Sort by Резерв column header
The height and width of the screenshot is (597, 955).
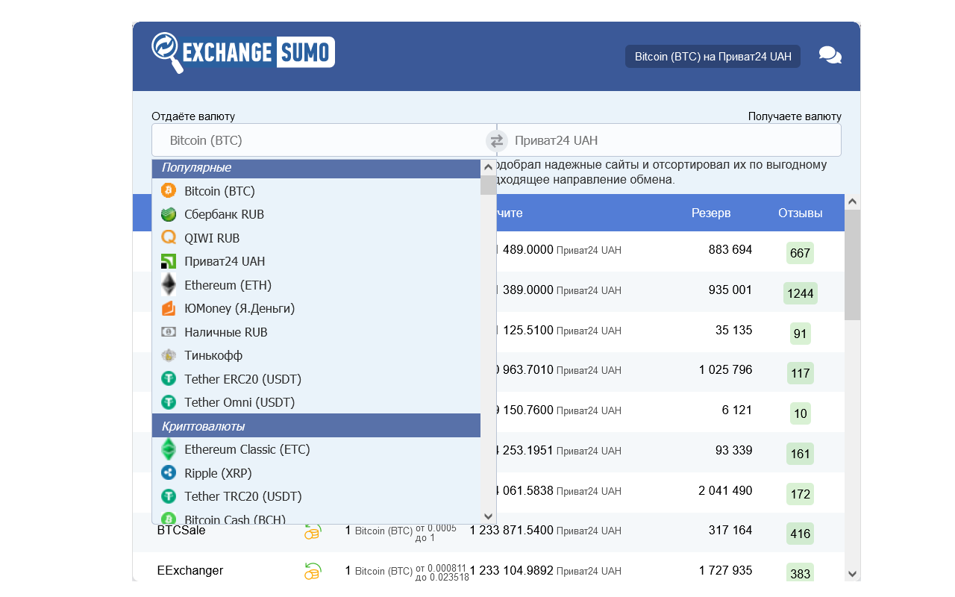coord(711,213)
